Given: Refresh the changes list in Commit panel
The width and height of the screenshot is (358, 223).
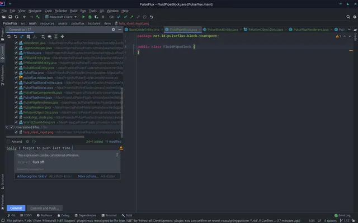Looking at the screenshot, I should pyautogui.click(x=9, y=36).
